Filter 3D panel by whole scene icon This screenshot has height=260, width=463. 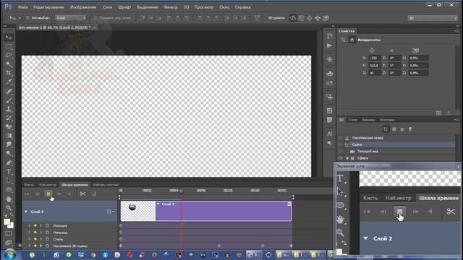click(x=386, y=129)
